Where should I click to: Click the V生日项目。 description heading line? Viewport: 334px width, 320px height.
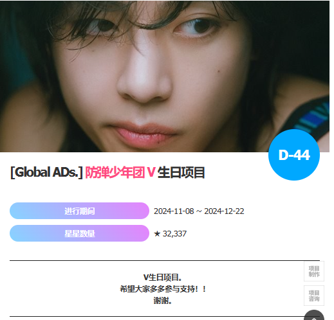(163, 278)
